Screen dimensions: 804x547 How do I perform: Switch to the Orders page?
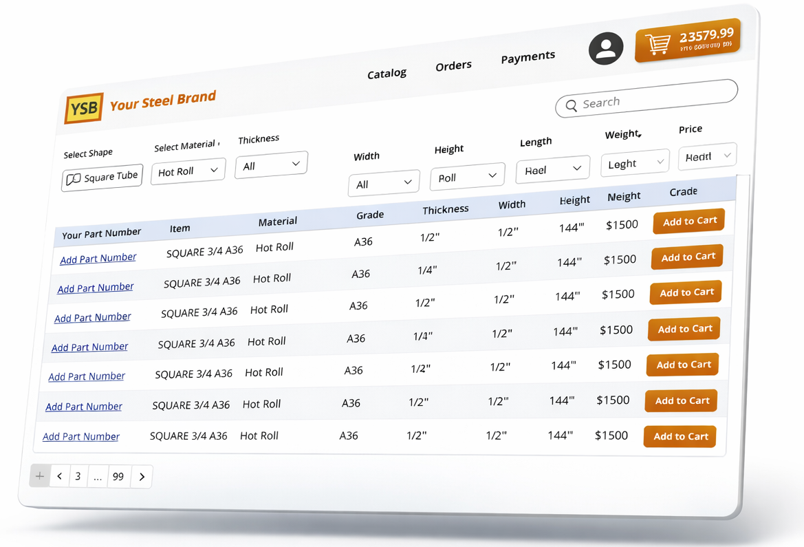pos(453,65)
